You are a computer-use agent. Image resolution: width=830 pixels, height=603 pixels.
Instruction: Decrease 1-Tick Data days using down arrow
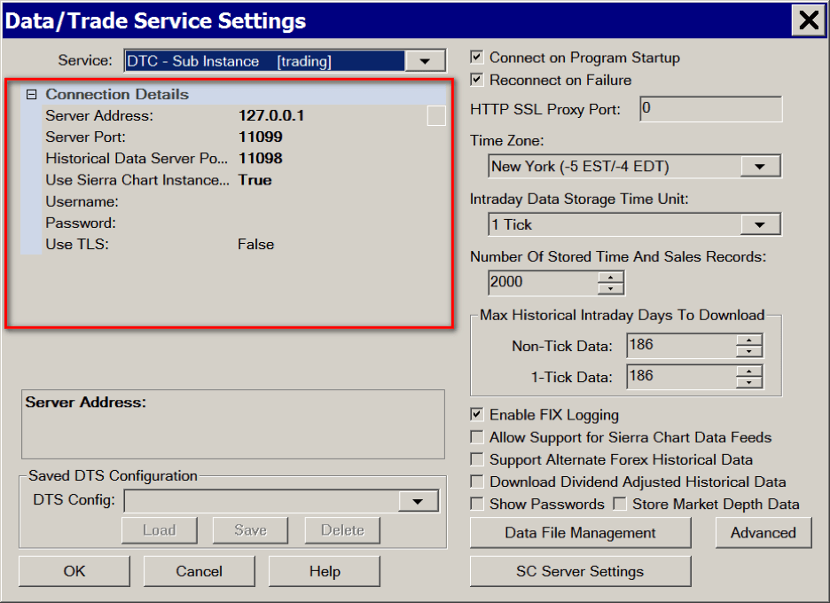point(749,382)
